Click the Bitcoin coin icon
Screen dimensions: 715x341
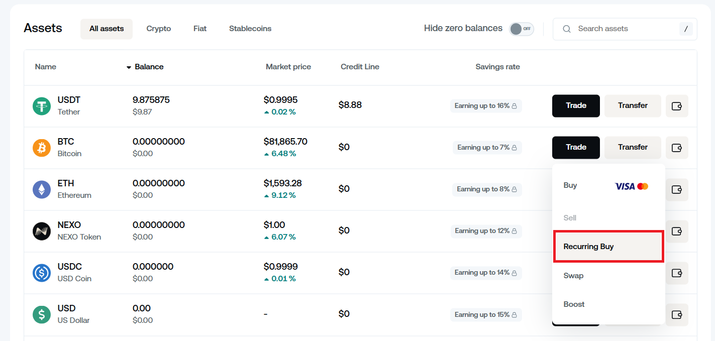pos(42,148)
